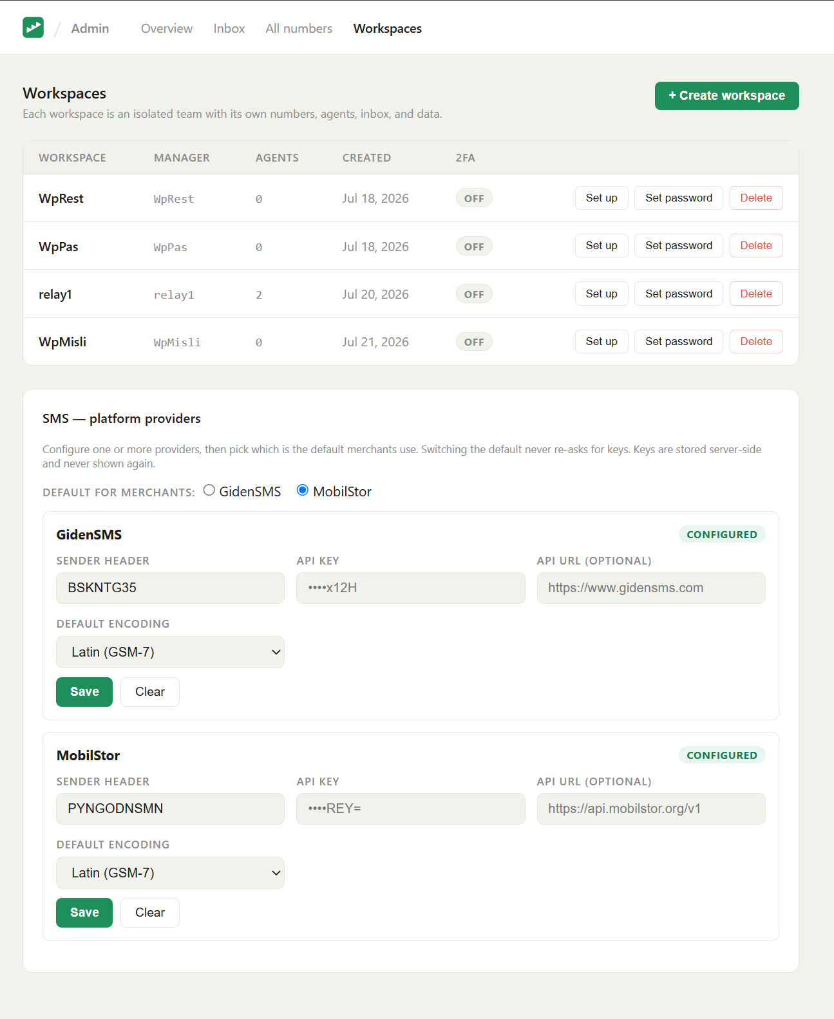Toggle 2FA OFF badge for relay1

[474, 294]
